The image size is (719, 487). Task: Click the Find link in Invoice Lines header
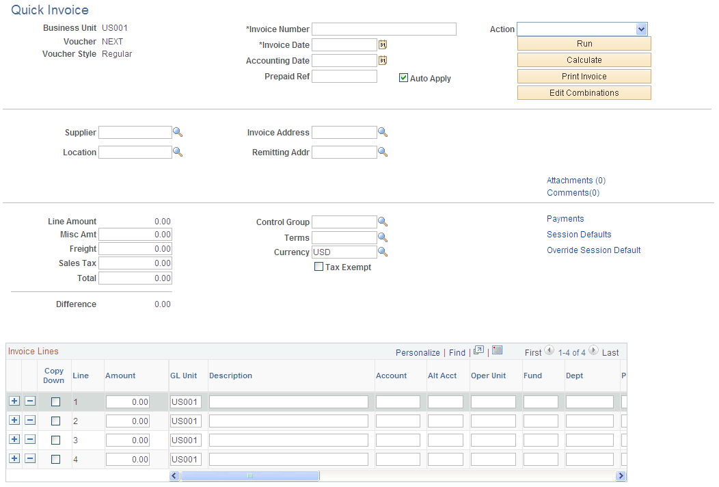tap(457, 352)
